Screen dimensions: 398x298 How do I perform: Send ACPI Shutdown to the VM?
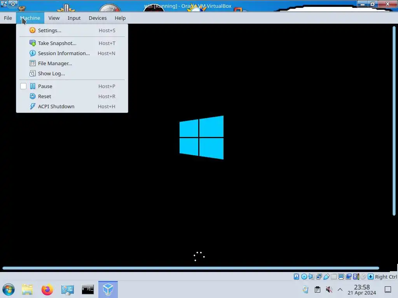coord(72,106)
